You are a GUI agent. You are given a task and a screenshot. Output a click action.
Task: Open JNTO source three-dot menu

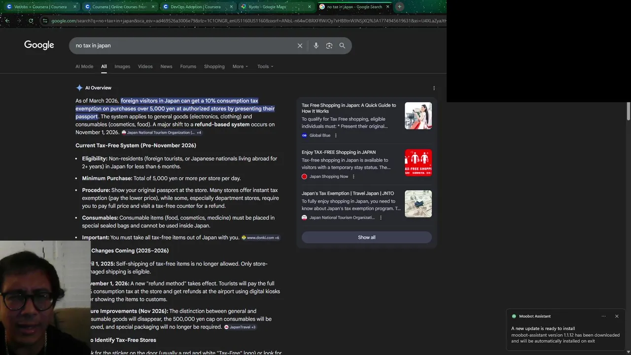[x=381, y=217]
